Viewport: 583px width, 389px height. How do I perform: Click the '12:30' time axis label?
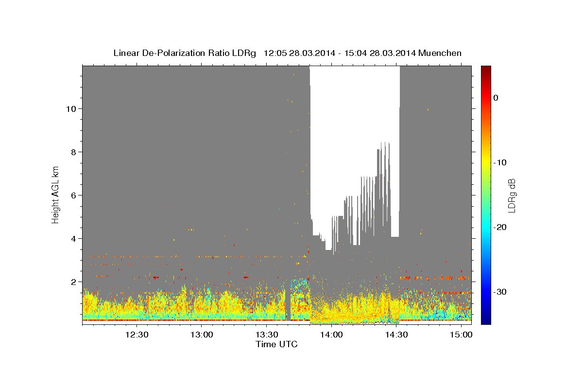tap(137, 335)
